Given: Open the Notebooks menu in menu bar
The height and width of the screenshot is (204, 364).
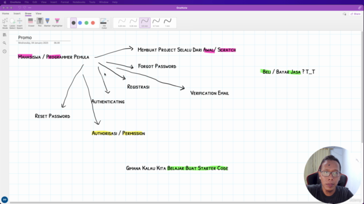Looking at the screenshot, I should (x=79, y=2).
